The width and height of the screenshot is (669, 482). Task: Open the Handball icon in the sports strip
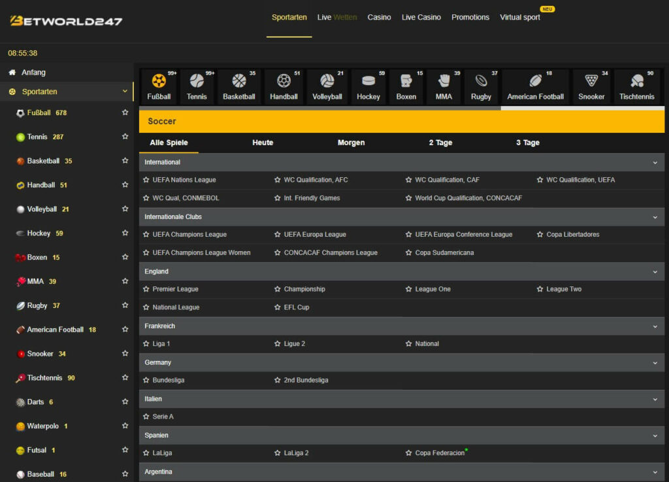tap(284, 80)
